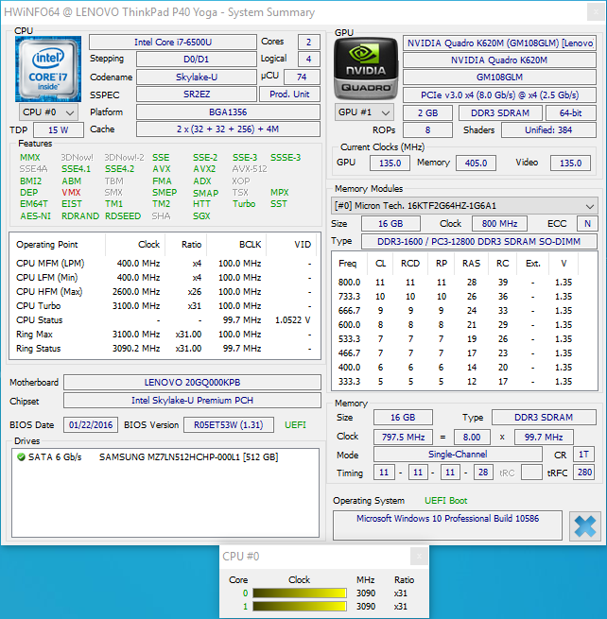
Task: Click the AES-NI feature label
Action: [x=36, y=215]
